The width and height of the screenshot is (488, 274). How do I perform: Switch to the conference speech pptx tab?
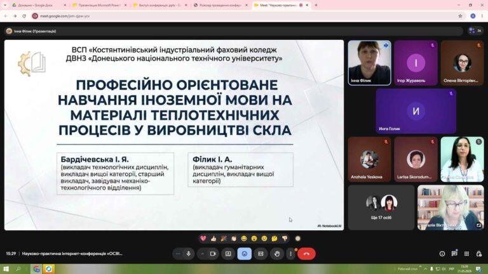[x=159, y=5]
